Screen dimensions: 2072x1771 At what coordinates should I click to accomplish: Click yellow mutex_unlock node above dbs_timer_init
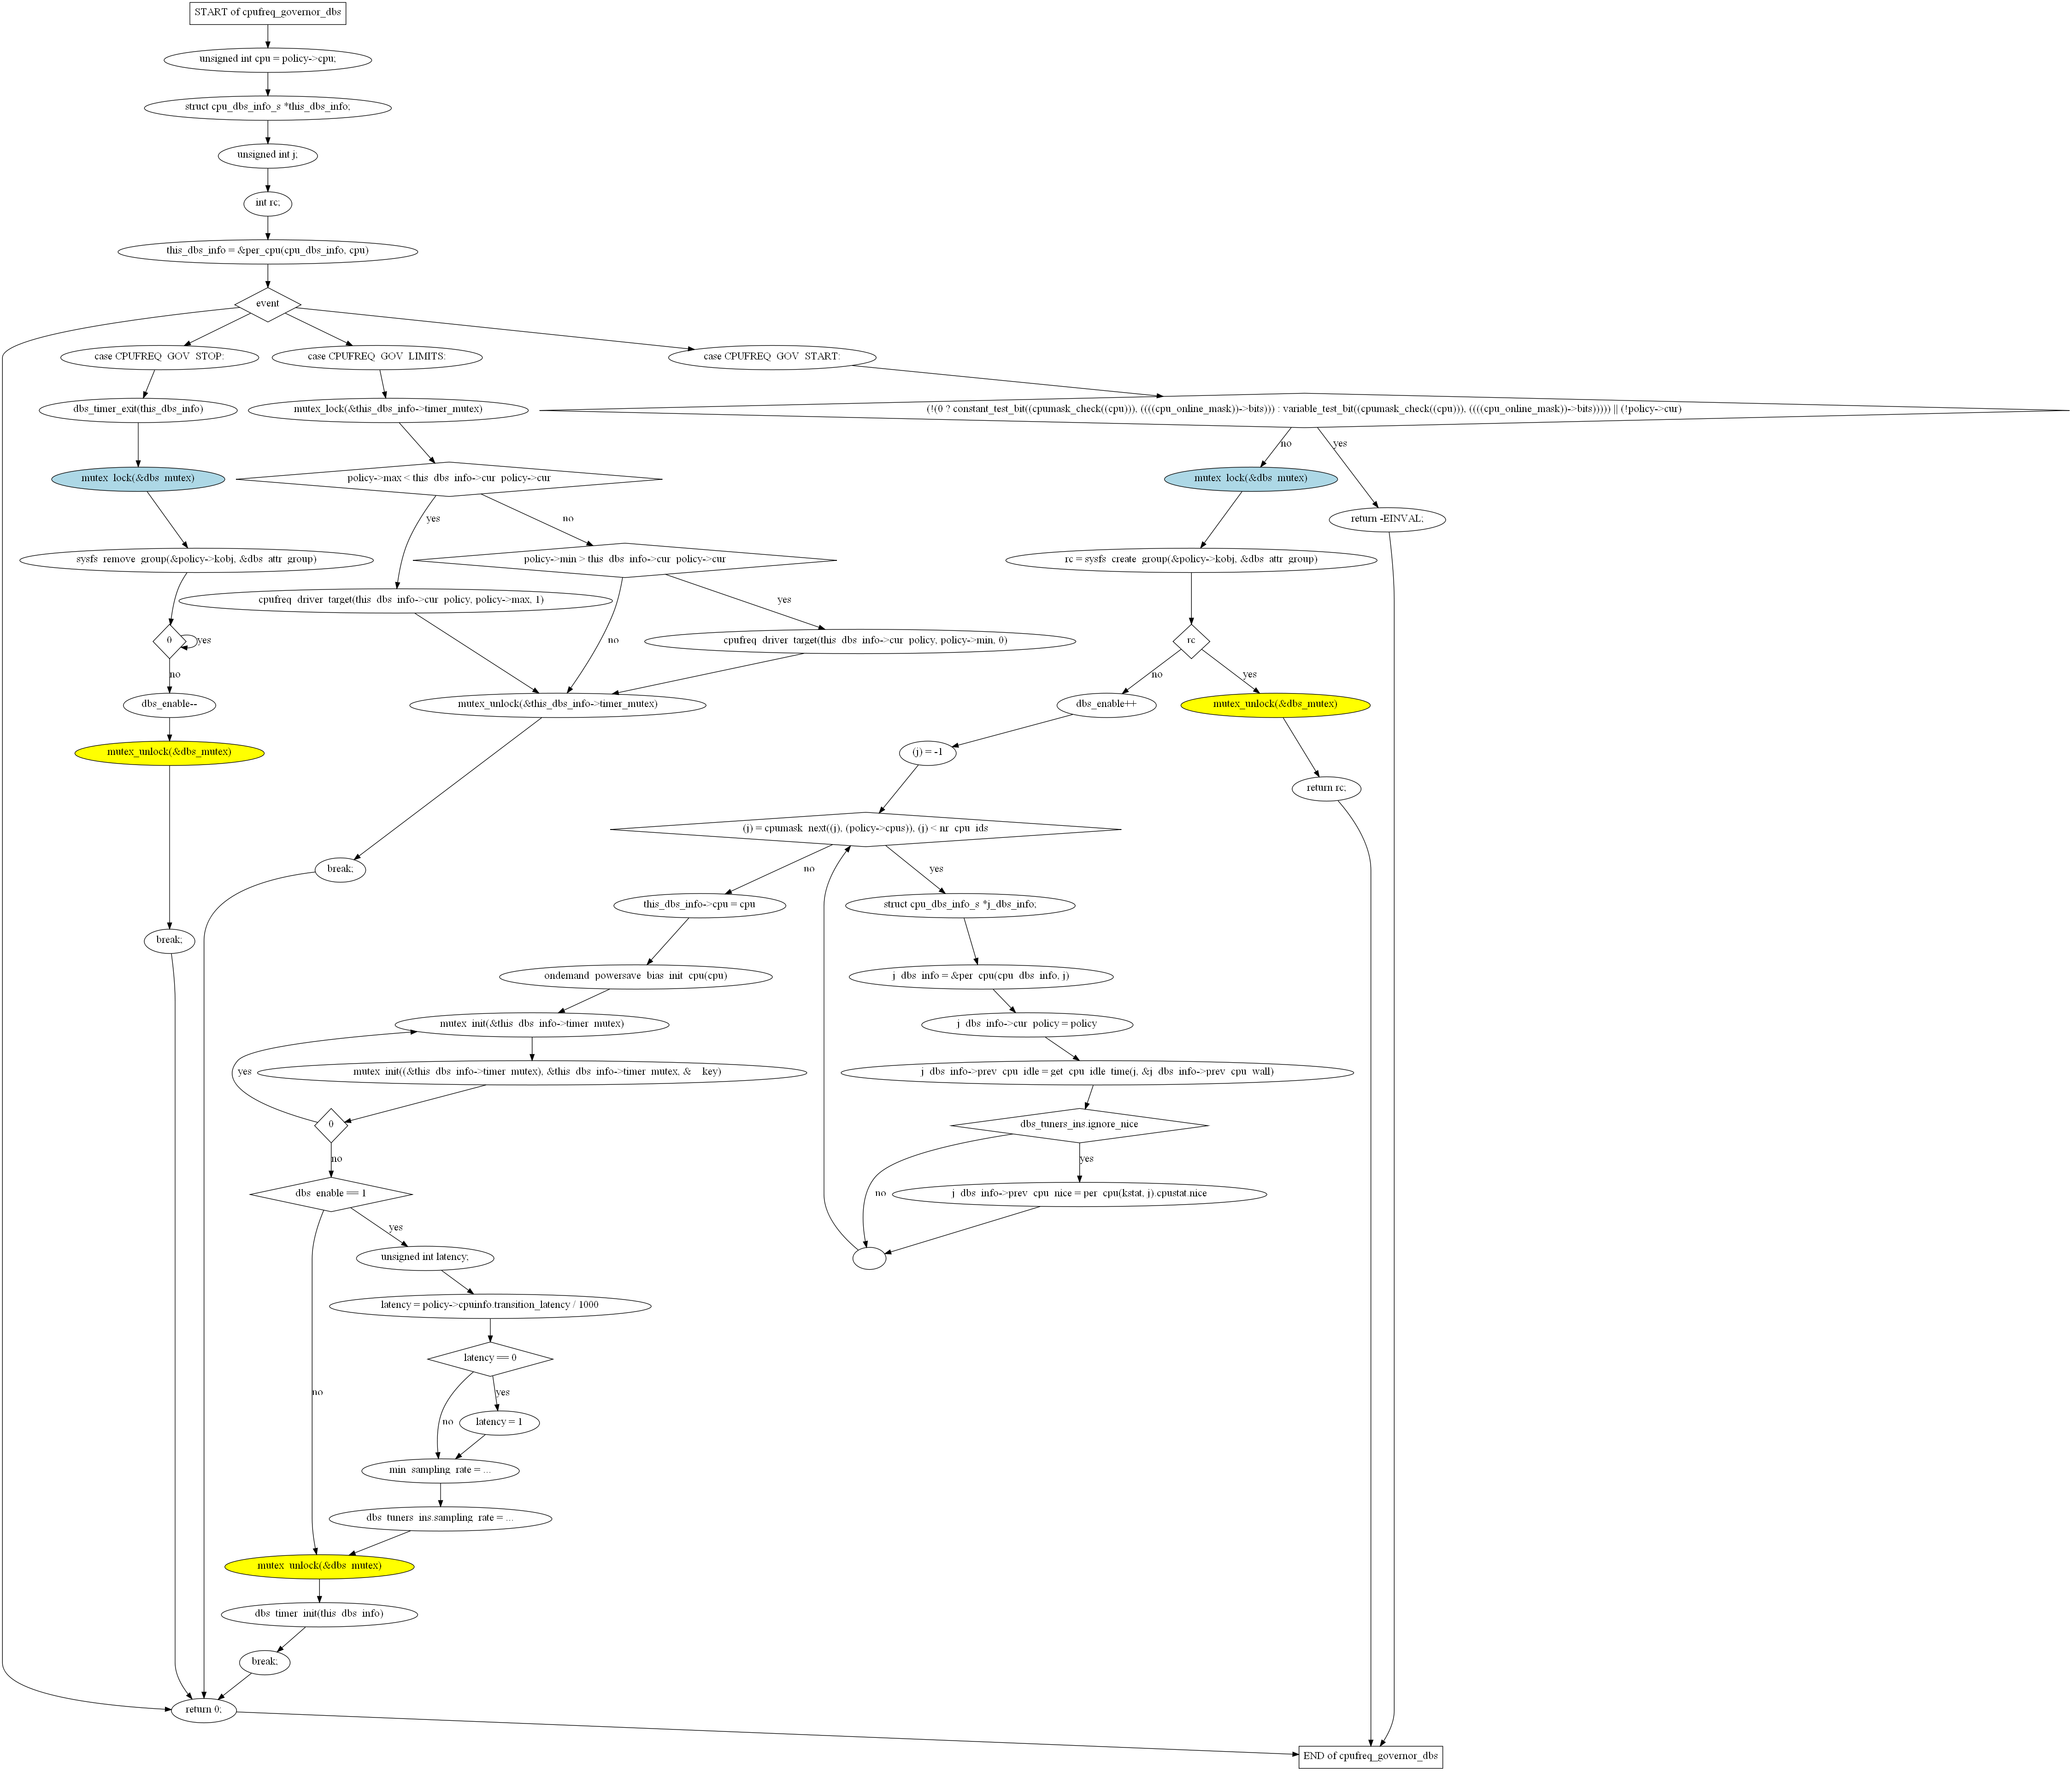tap(319, 1568)
